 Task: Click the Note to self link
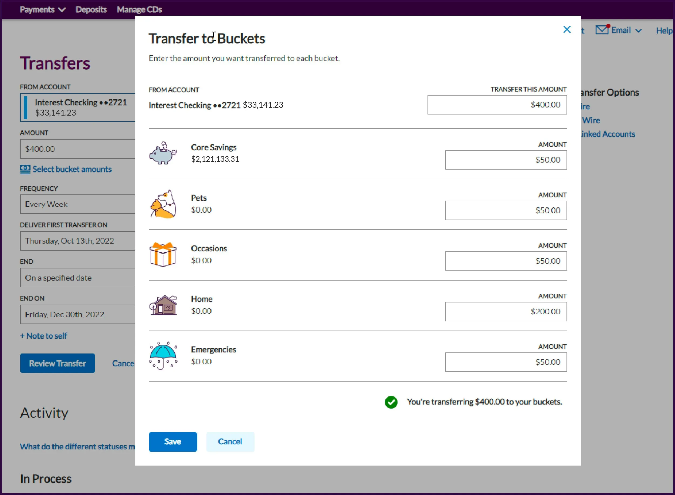[x=43, y=336]
